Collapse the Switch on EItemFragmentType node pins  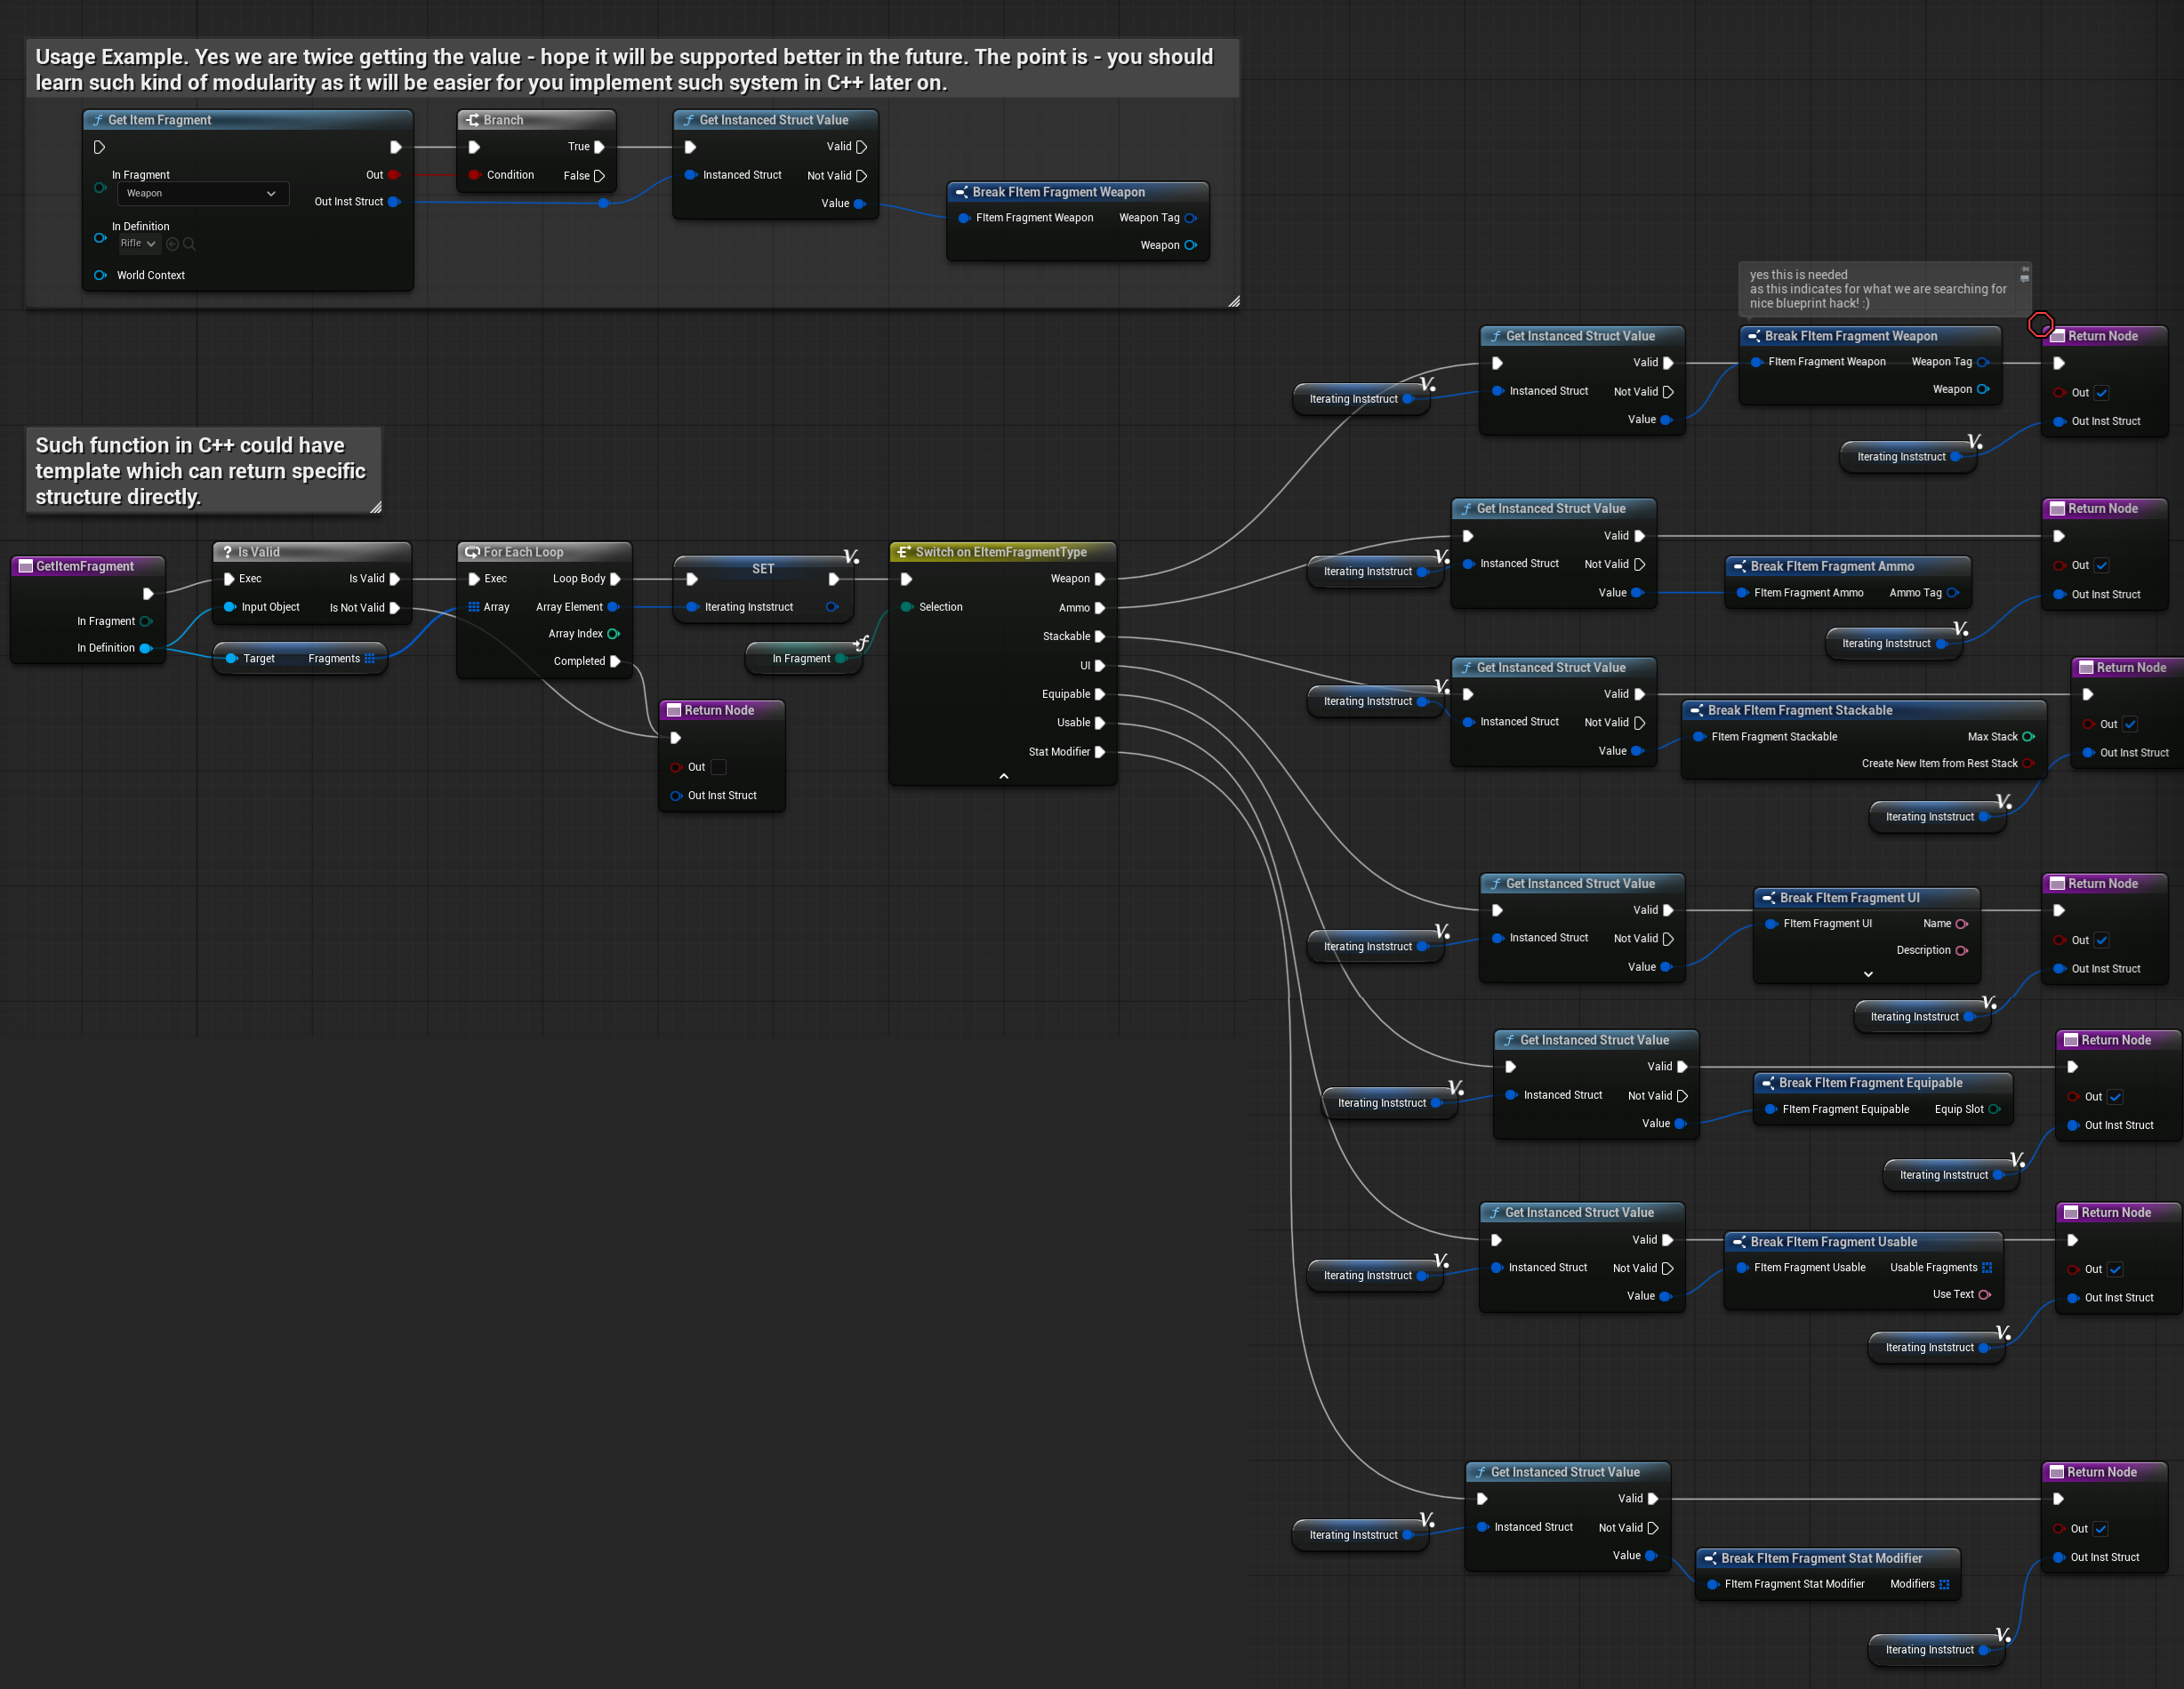(1003, 775)
